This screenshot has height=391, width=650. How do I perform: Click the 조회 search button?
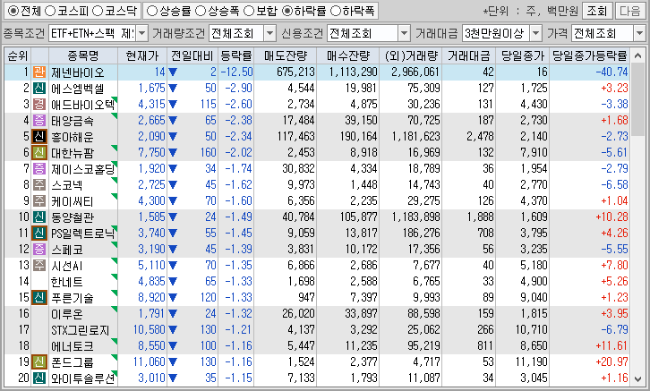tap(596, 11)
